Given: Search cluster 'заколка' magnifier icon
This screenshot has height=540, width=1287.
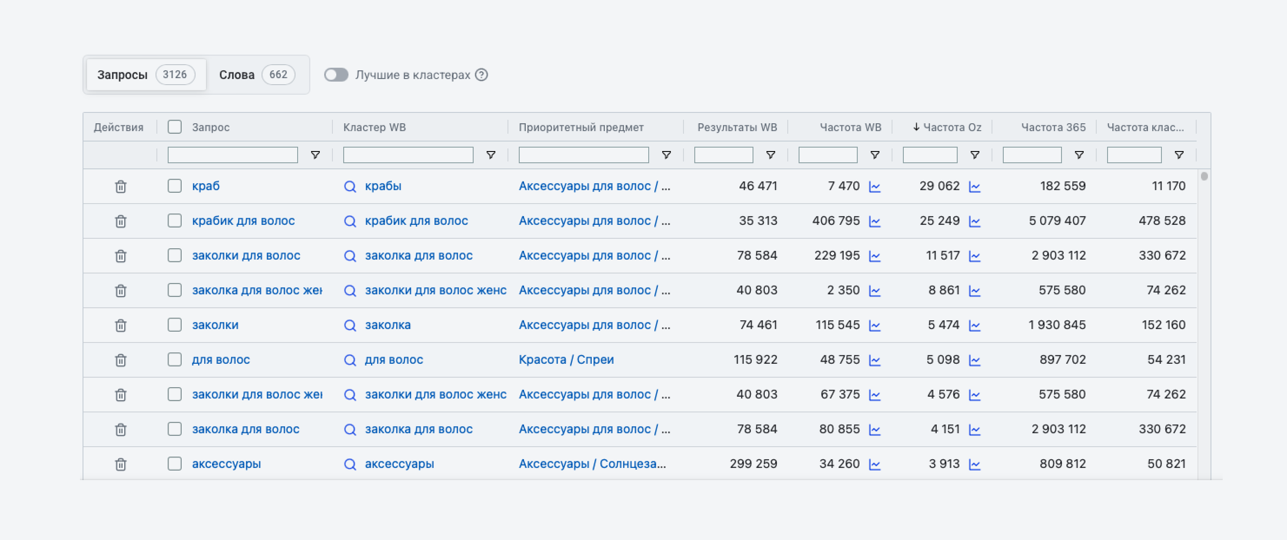Looking at the screenshot, I should 350,326.
